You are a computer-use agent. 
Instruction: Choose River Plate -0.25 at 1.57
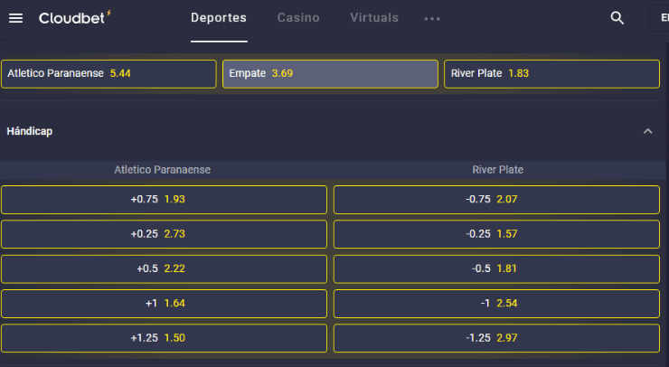tap(496, 234)
